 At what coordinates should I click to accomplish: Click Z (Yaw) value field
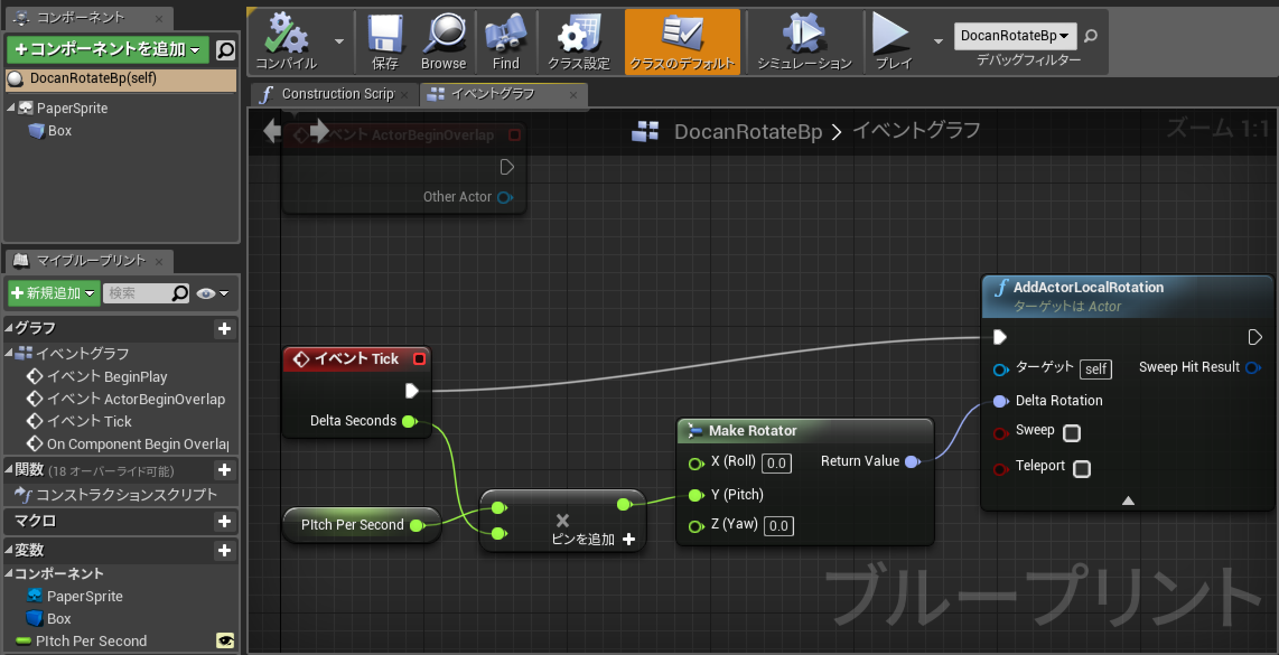click(x=779, y=526)
